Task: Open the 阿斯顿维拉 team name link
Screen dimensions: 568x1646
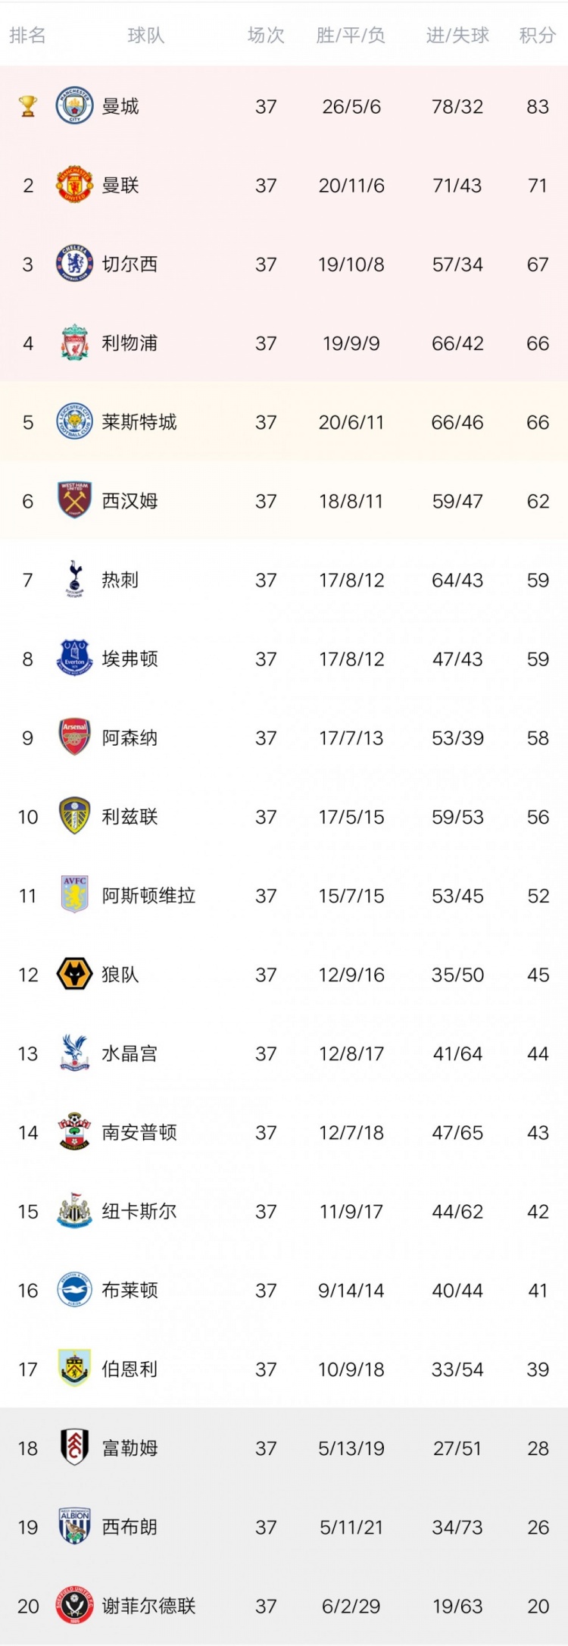Action: (x=149, y=895)
